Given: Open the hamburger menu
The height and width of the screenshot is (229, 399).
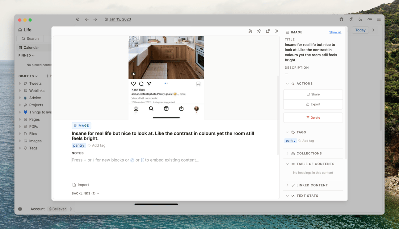Looking at the screenshot, I should coord(379,19).
